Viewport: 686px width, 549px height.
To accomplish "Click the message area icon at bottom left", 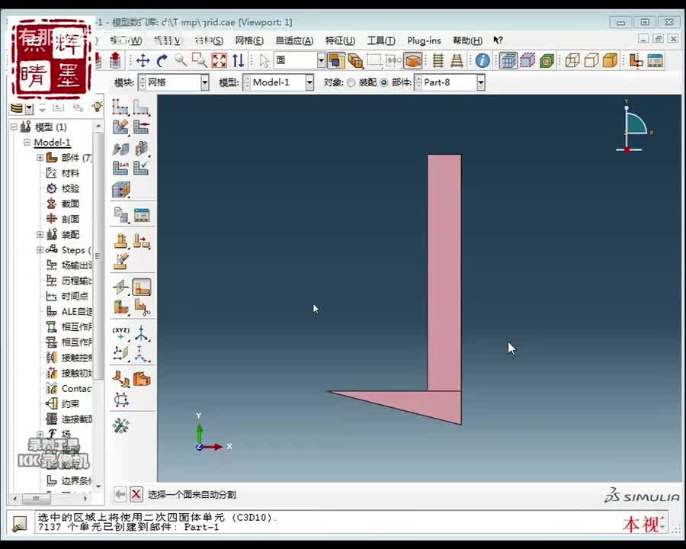I will (x=19, y=523).
